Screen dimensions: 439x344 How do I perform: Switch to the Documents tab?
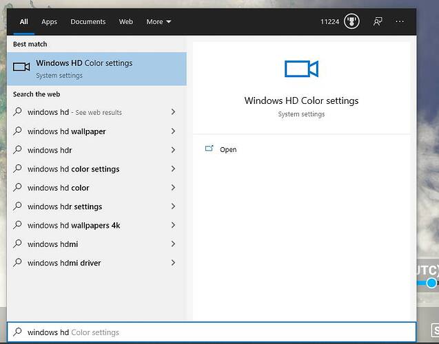click(x=88, y=21)
